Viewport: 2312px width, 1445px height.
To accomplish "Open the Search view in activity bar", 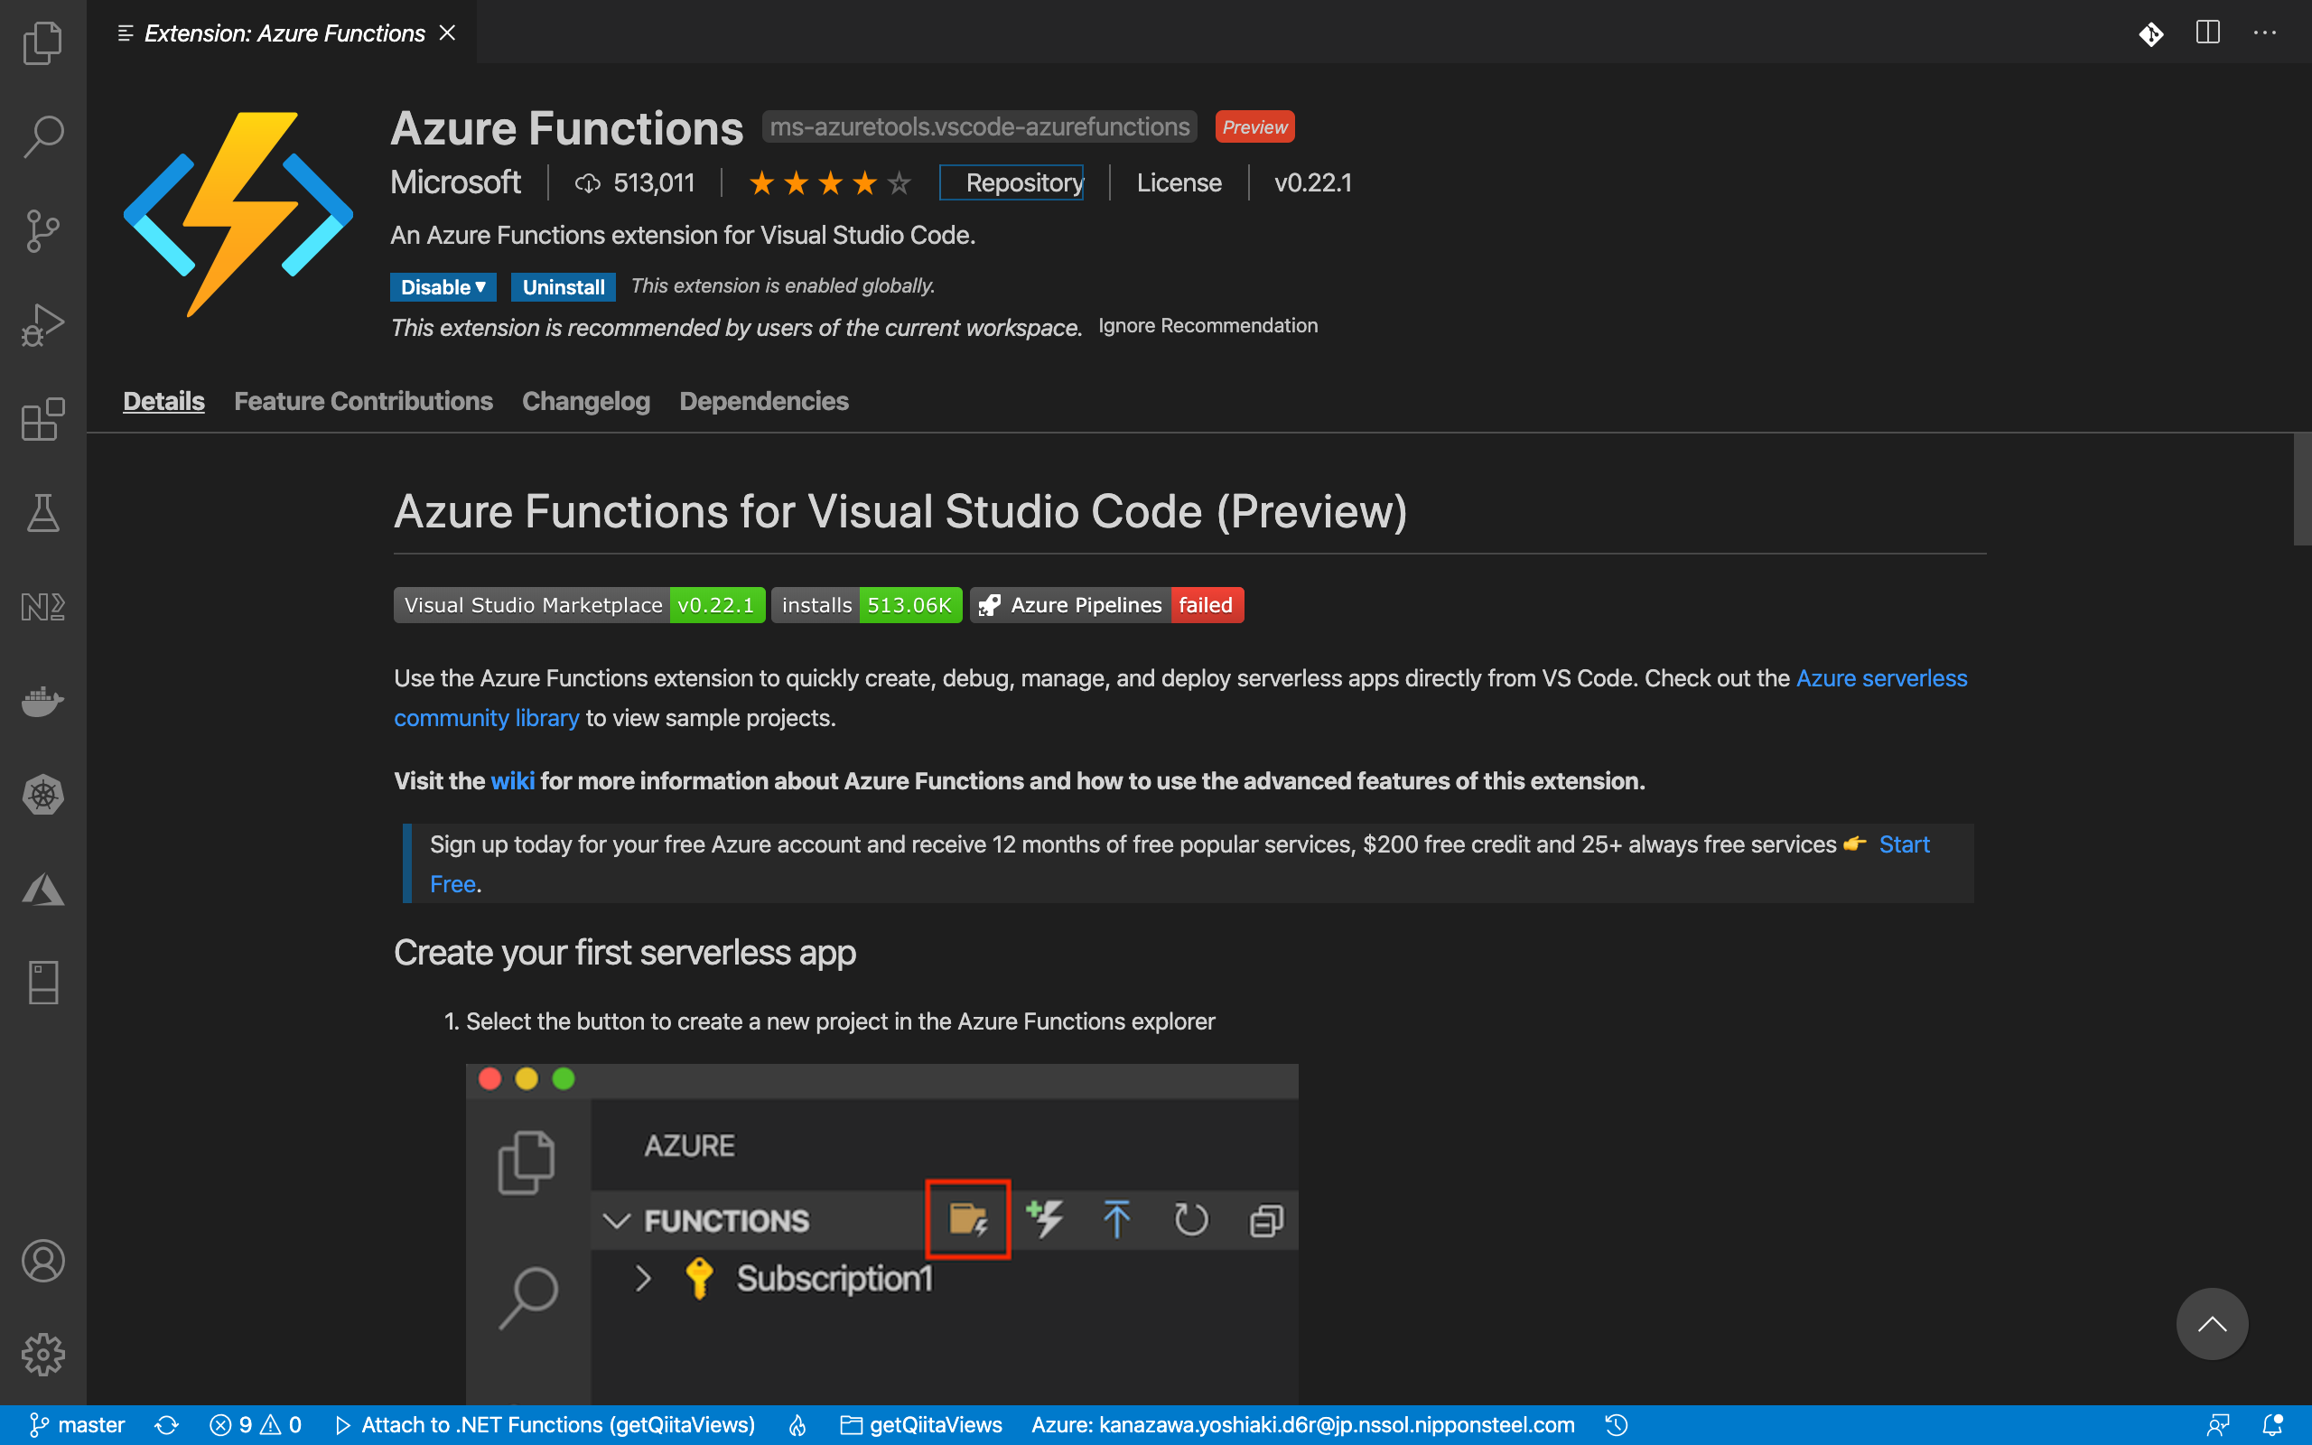I will pos(43,136).
